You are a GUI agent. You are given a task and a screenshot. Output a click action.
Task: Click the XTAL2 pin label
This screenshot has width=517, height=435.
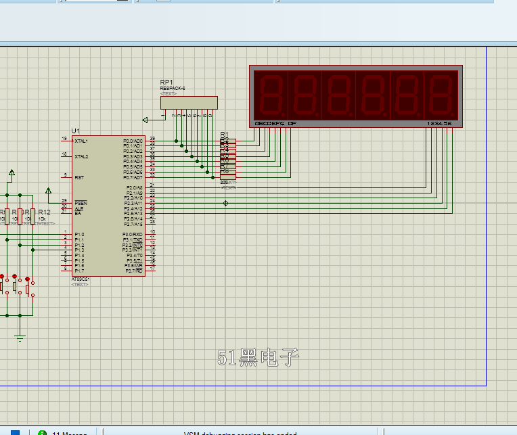(81, 156)
